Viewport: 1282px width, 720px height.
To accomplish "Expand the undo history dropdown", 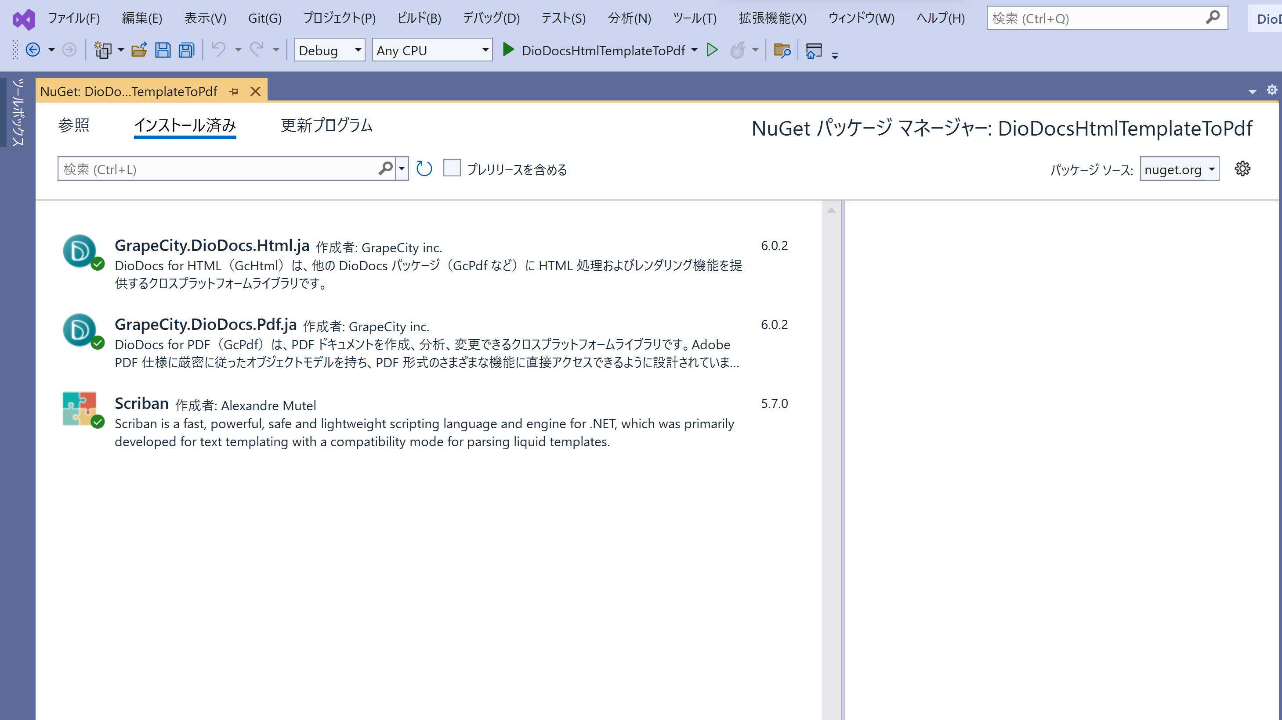I will point(238,50).
